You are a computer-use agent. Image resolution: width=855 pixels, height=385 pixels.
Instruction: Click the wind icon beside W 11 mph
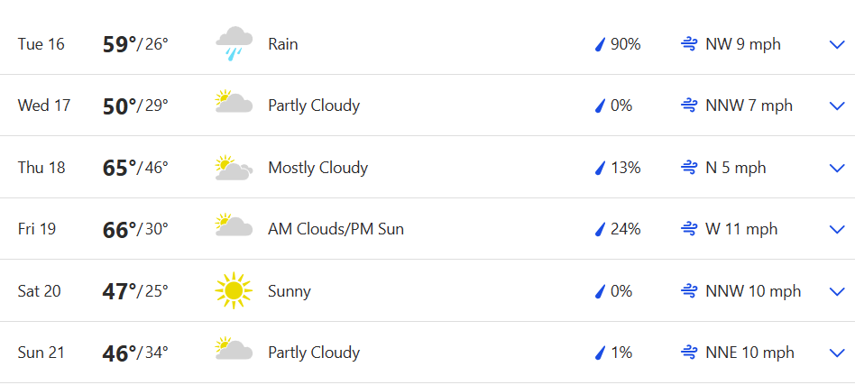(689, 229)
